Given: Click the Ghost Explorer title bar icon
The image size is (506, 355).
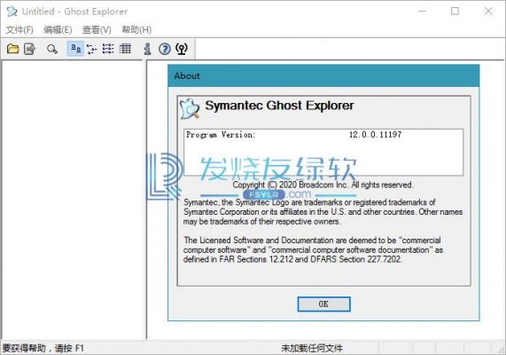Looking at the screenshot, I should click(12, 12).
